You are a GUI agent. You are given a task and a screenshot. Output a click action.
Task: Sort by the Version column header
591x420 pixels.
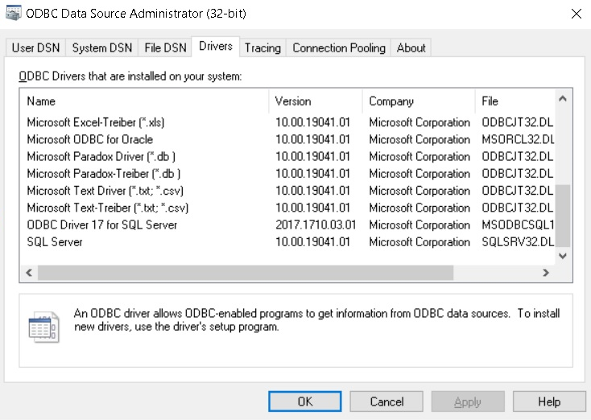coord(316,101)
